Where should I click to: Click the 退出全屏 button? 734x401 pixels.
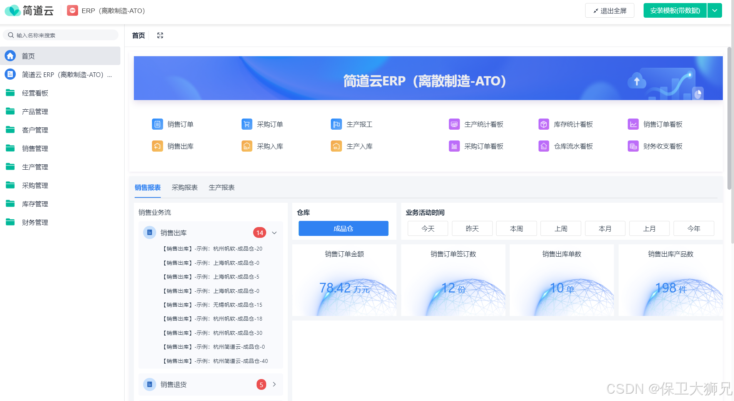[610, 10]
